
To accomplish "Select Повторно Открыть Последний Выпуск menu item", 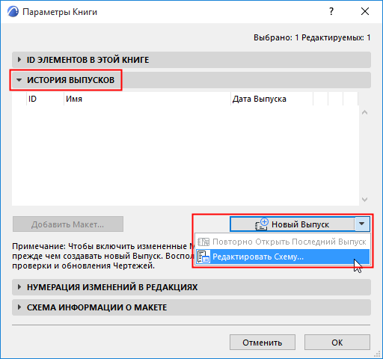I will coord(283,242).
